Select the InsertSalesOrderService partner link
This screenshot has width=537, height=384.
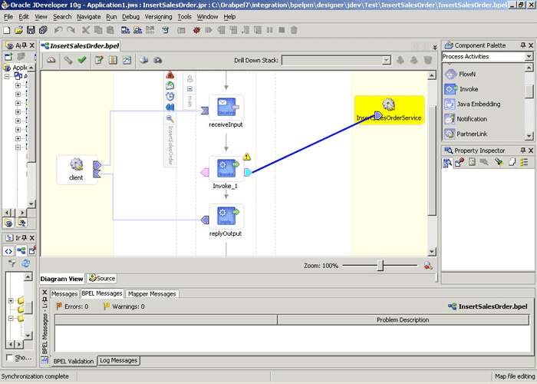point(389,111)
